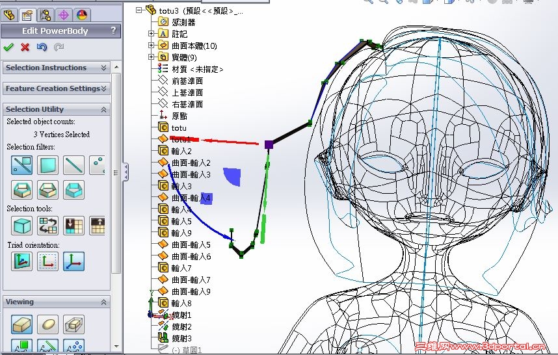558x355 pixels.
Task: Click grow selection grid tool with up arrow
Action: pyautogui.click(x=97, y=226)
